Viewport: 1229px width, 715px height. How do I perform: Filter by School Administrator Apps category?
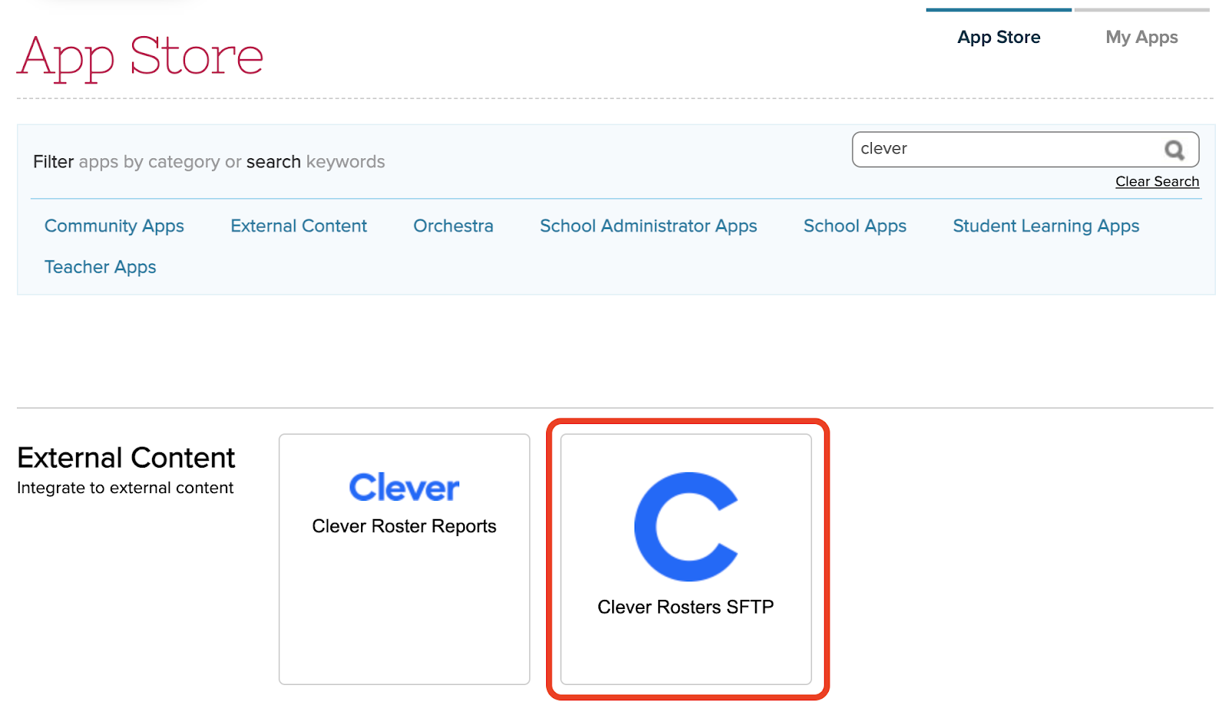coord(648,226)
